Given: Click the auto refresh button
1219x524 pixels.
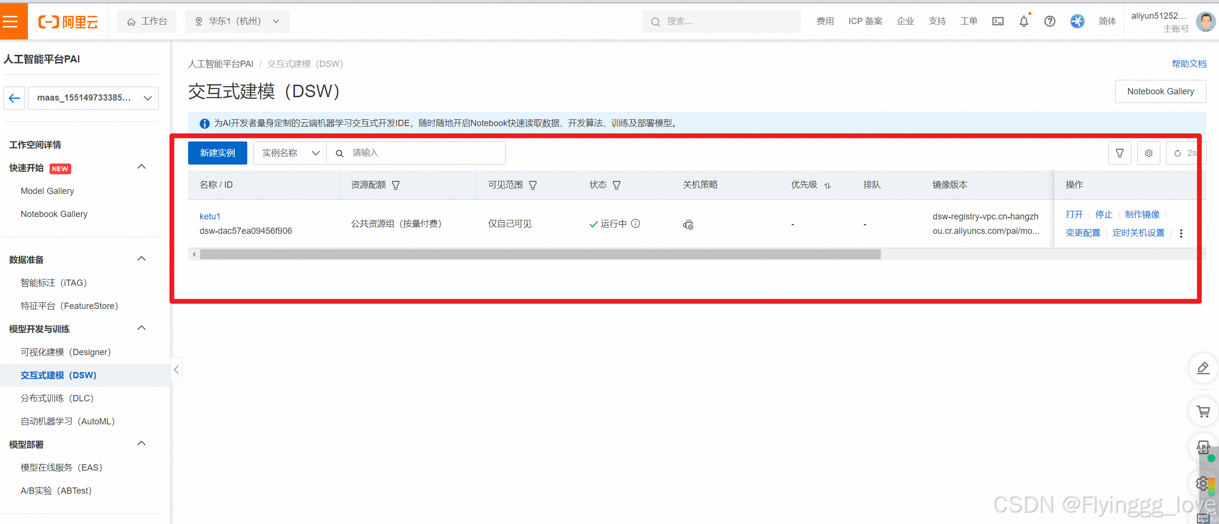Looking at the screenshot, I should 1186,153.
